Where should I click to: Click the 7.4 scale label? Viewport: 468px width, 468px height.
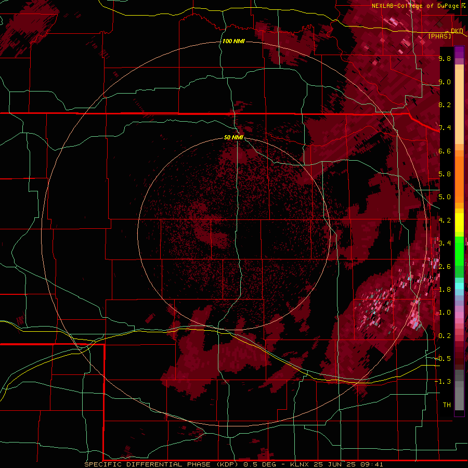(x=445, y=128)
